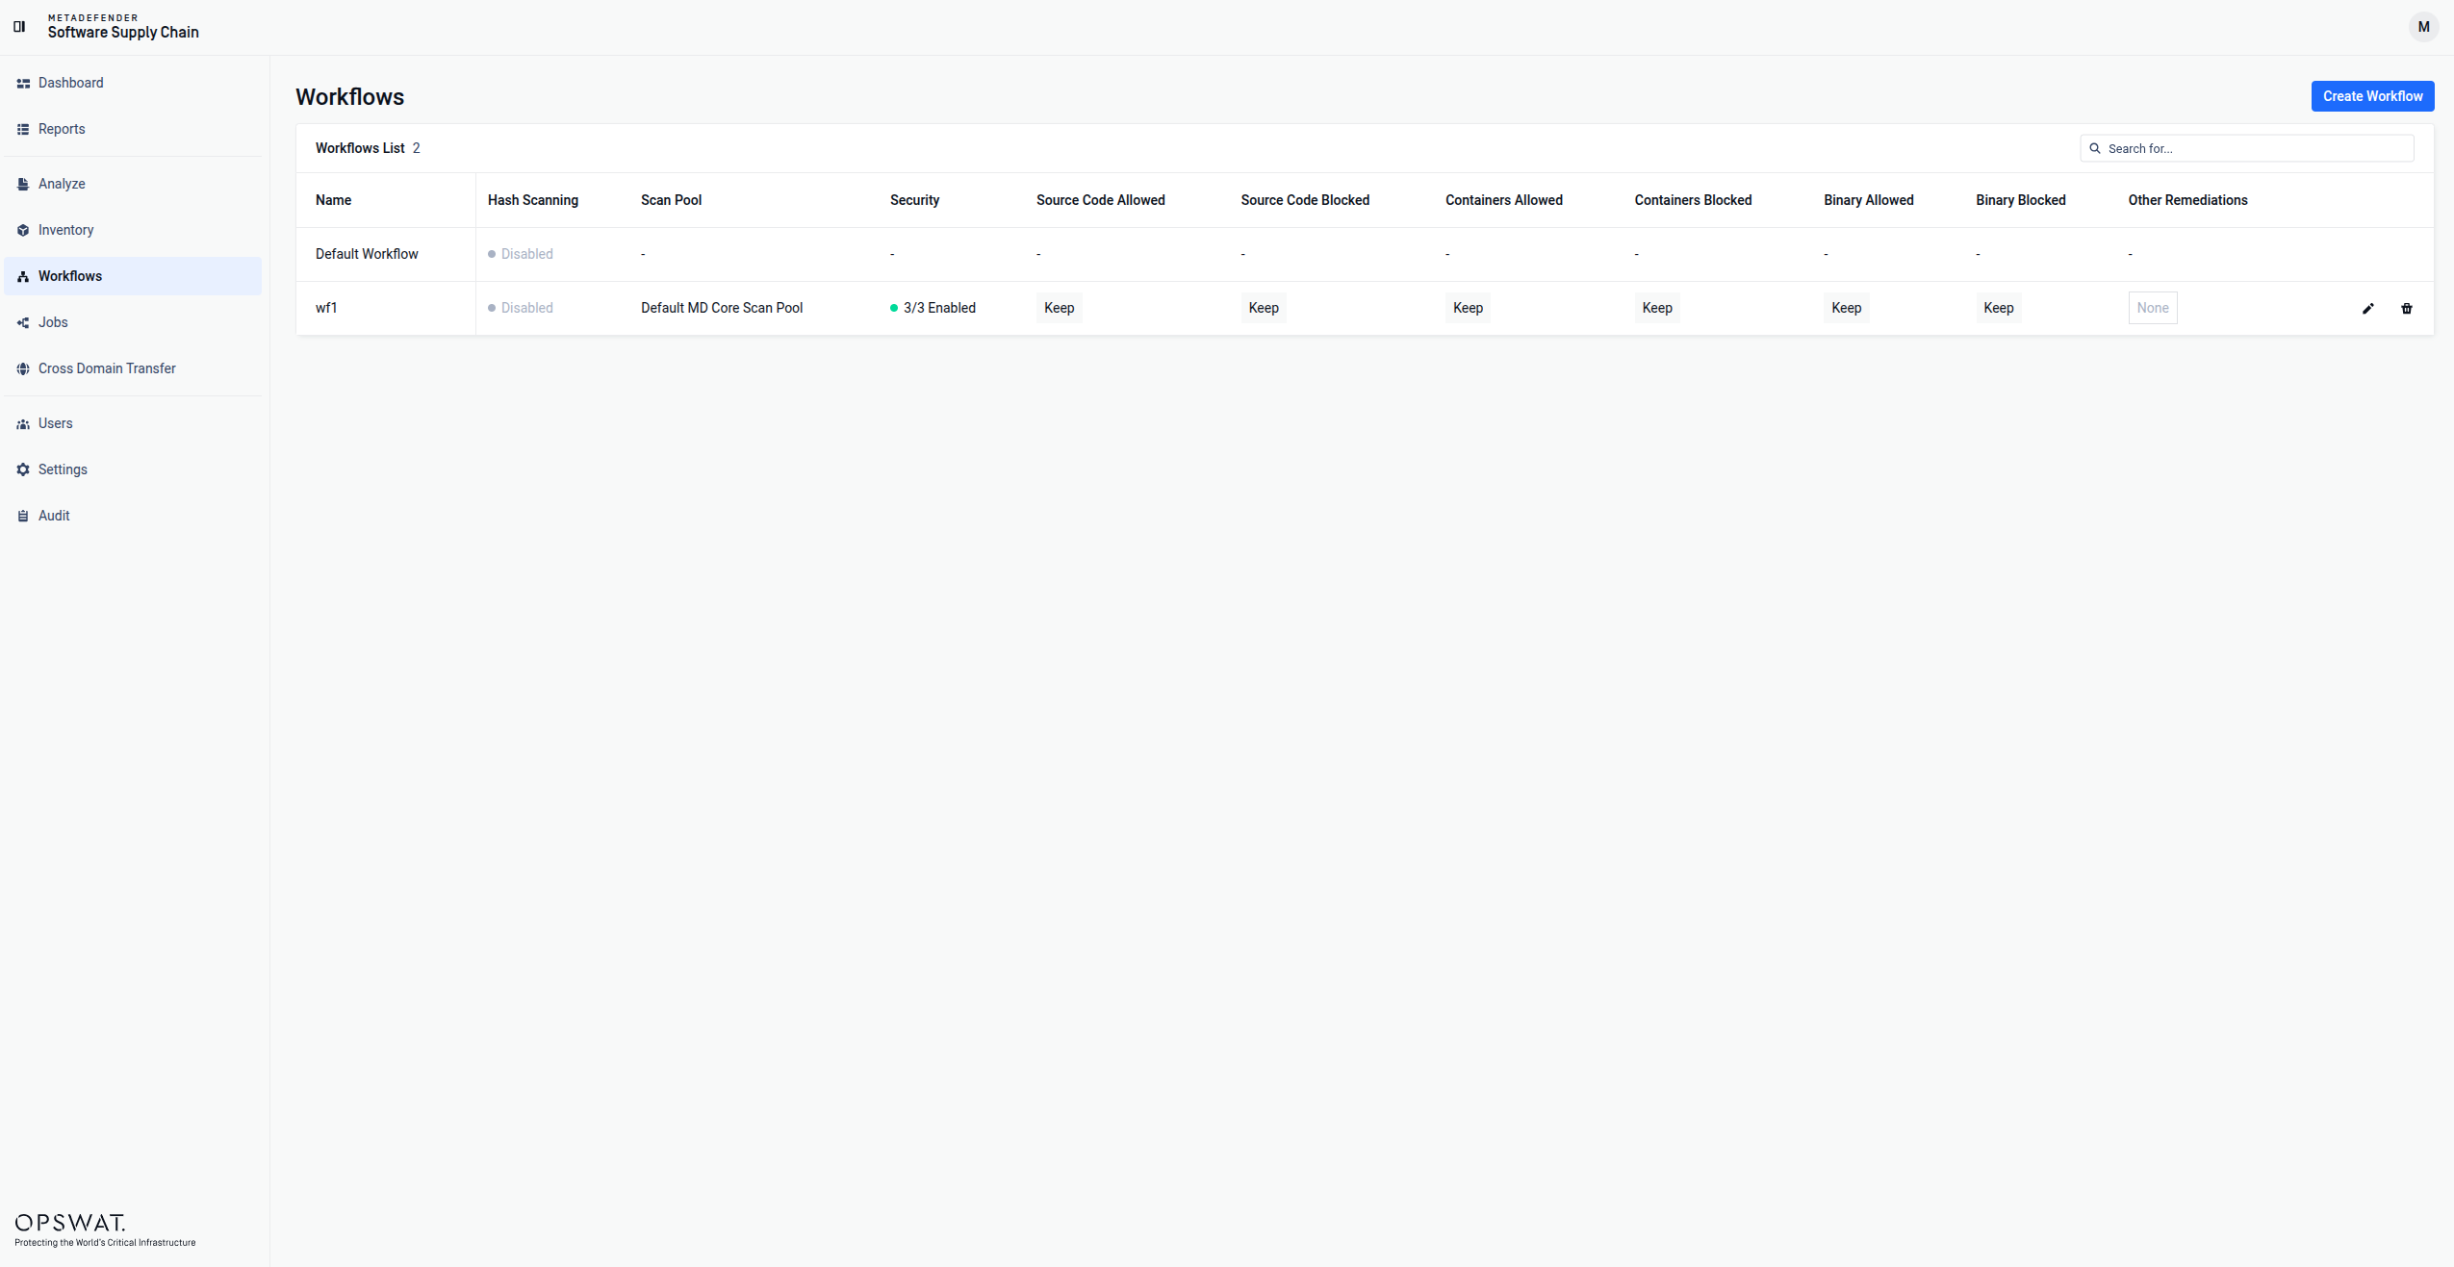Click the Inventory cube icon
The image size is (2454, 1267).
tap(23, 230)
